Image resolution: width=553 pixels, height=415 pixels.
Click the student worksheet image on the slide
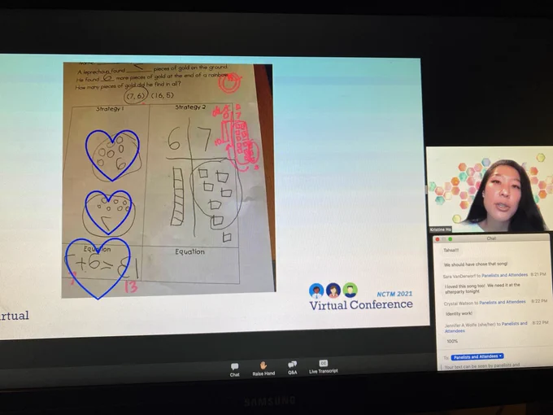168,180
